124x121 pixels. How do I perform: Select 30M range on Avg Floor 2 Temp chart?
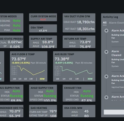click(x=42, y=79)
